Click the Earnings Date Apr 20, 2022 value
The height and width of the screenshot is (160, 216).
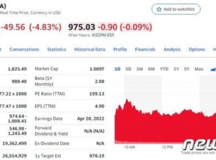click(90, 119)
